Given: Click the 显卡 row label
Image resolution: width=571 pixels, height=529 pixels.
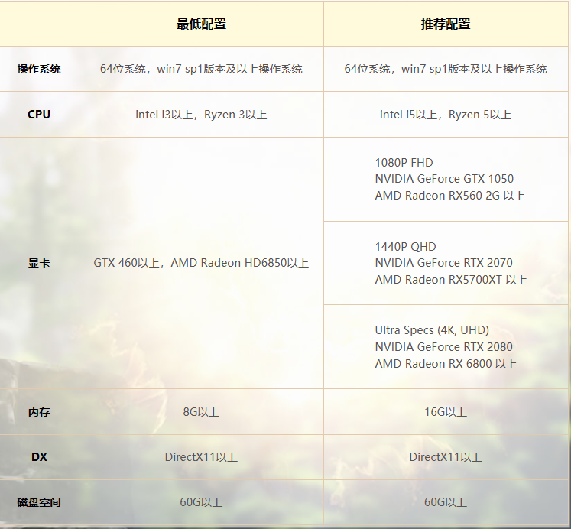Looking at the screenshot, I should click(39, 263).
